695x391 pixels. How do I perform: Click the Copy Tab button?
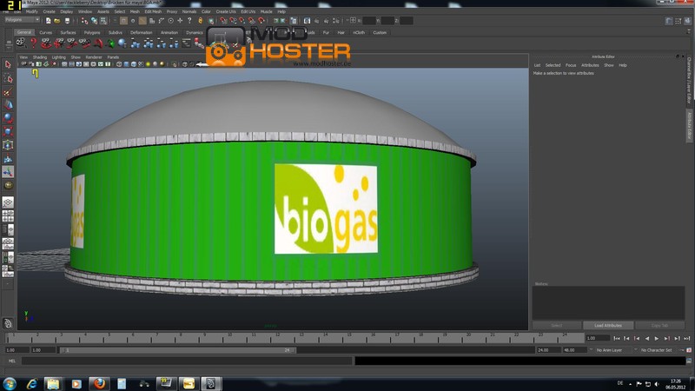(659, 325)
